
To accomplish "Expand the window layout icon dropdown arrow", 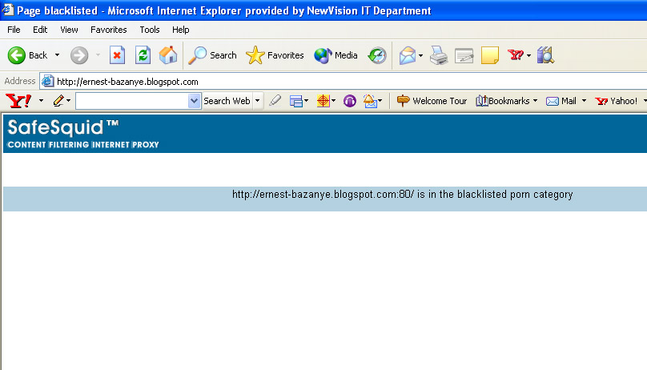I will (306, 101).
